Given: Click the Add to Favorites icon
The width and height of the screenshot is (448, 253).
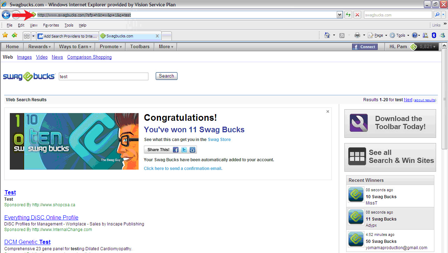Looking at the screenshot, I should [x=14, y=35].
